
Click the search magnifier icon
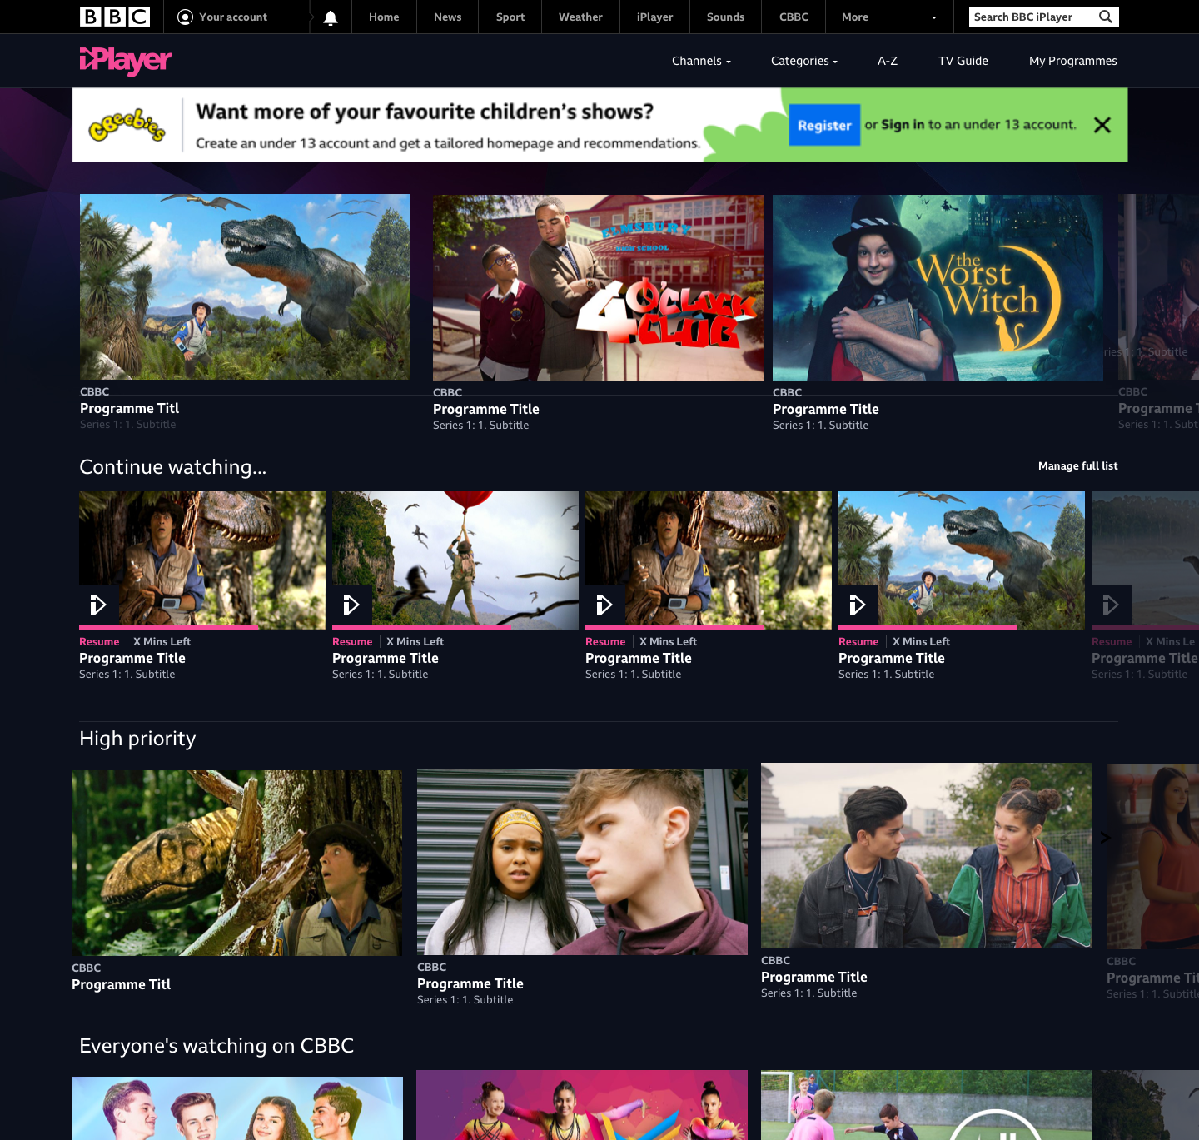(x=1105, y=17)
